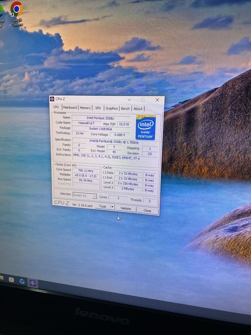Click the Code Name value Haswell ULT

[x=87, y=123]
